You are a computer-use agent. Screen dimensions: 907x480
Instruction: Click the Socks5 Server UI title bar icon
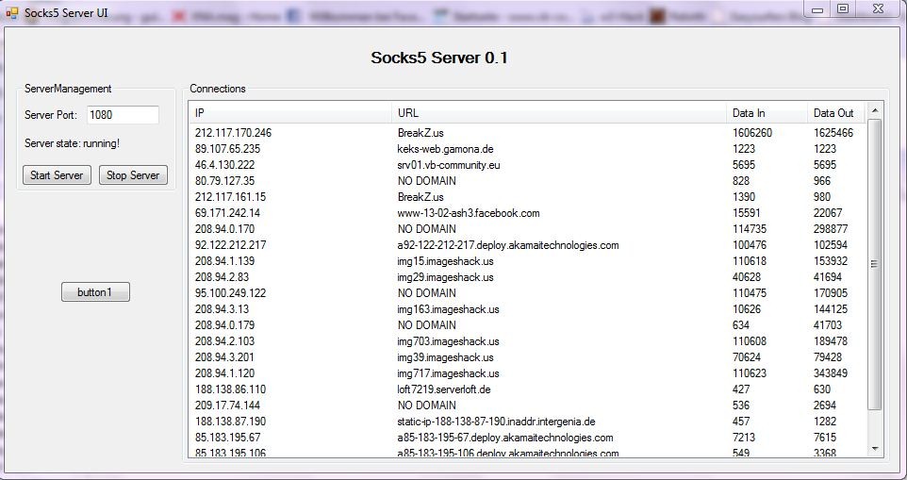coord(12,12)
